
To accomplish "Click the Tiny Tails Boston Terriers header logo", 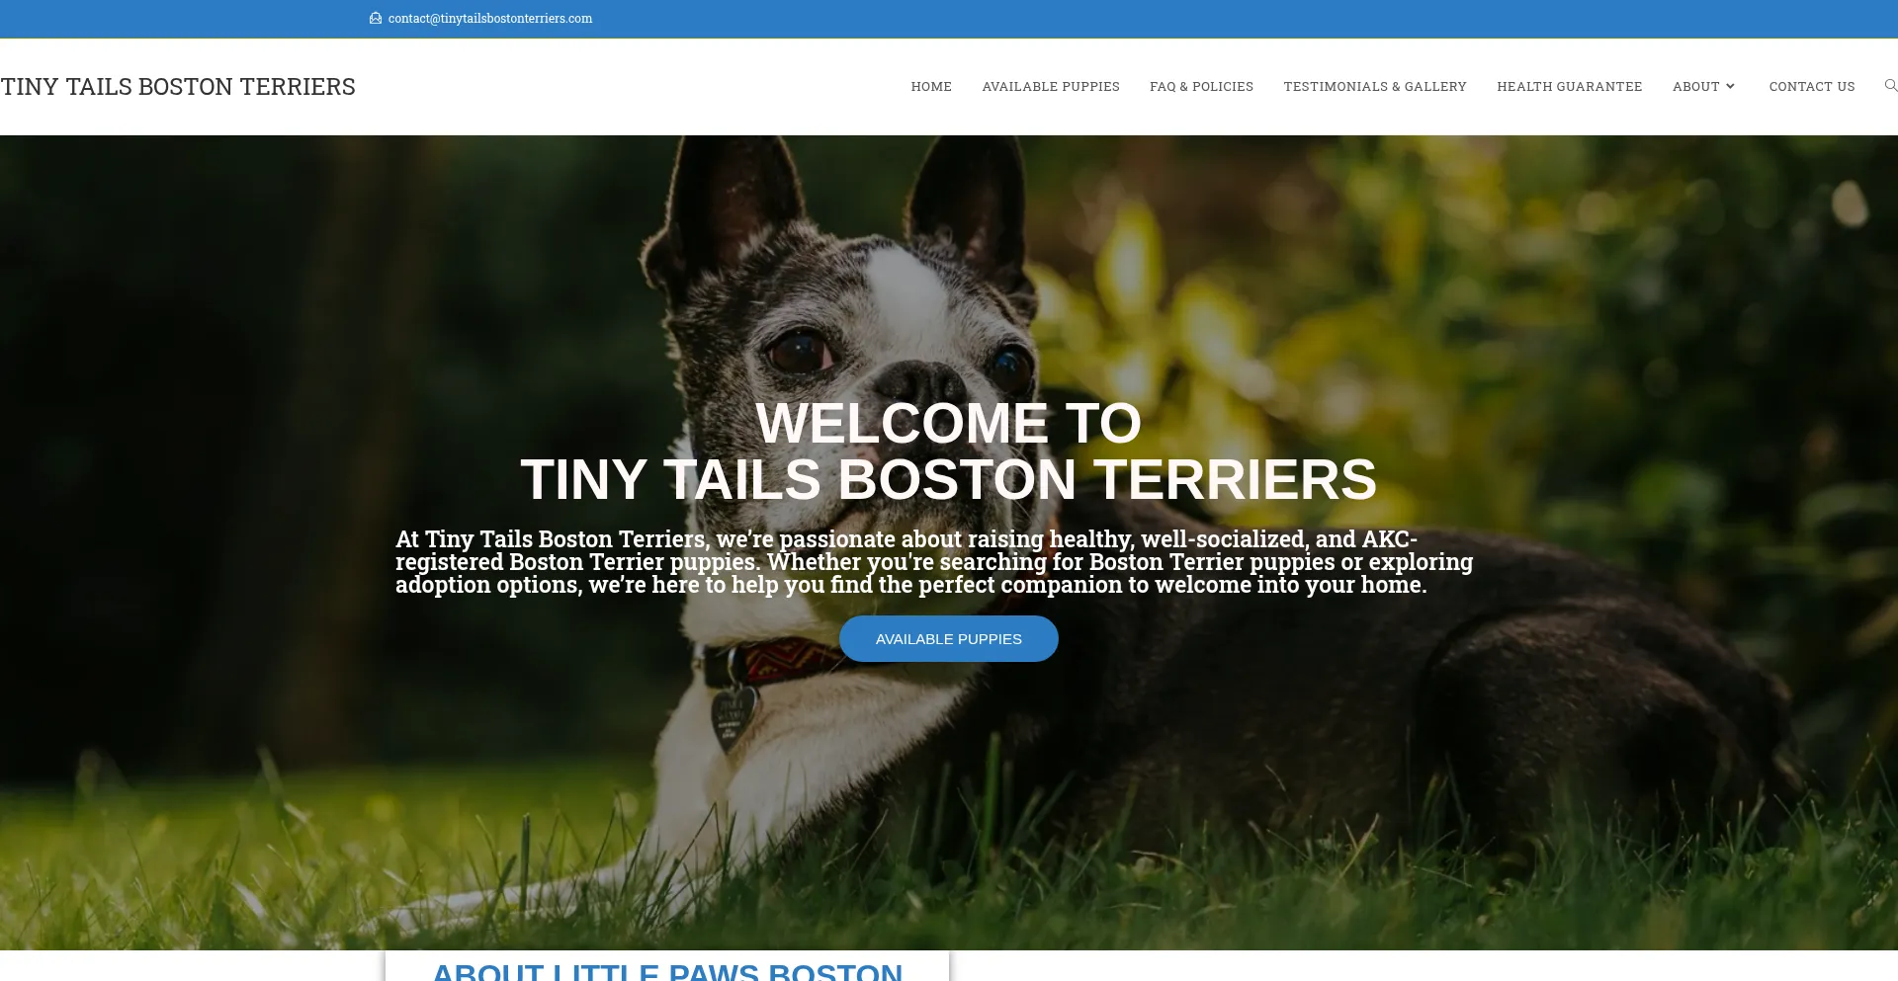I will click(178, 87).
